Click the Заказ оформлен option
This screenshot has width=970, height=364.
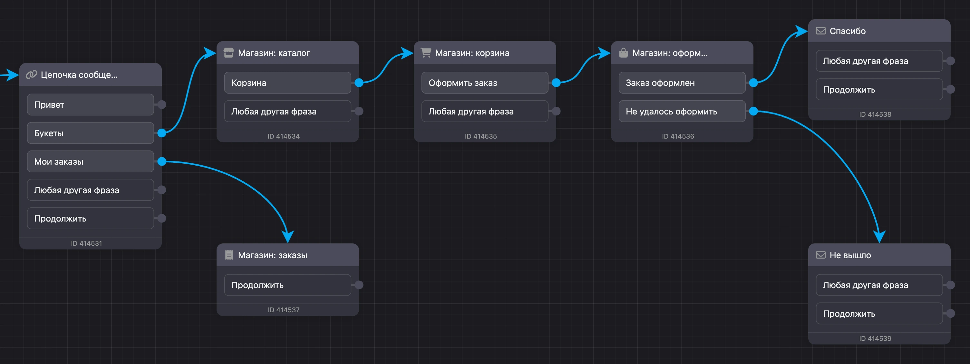click(682, 83)
